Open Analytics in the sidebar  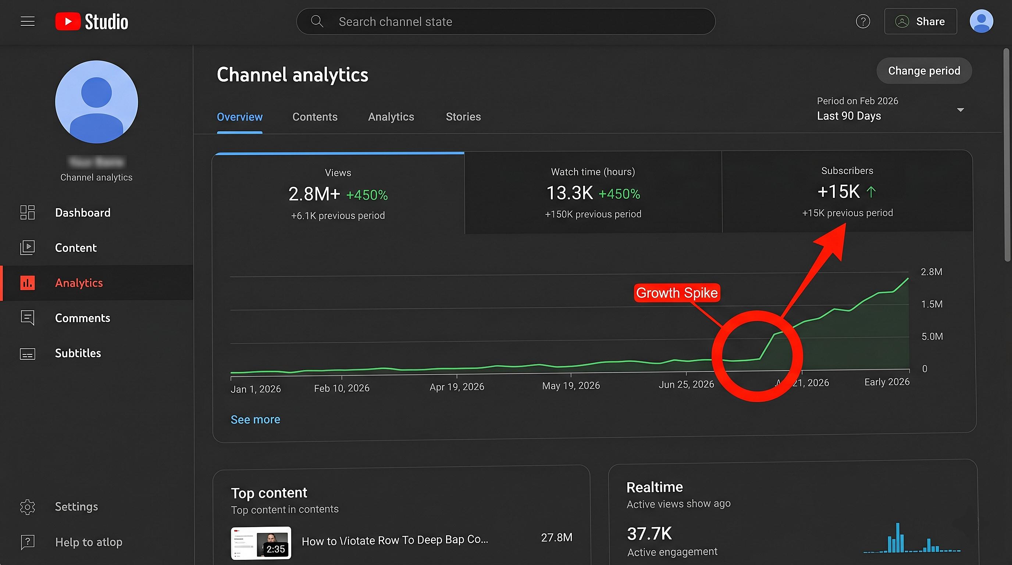tap(96, 283)
